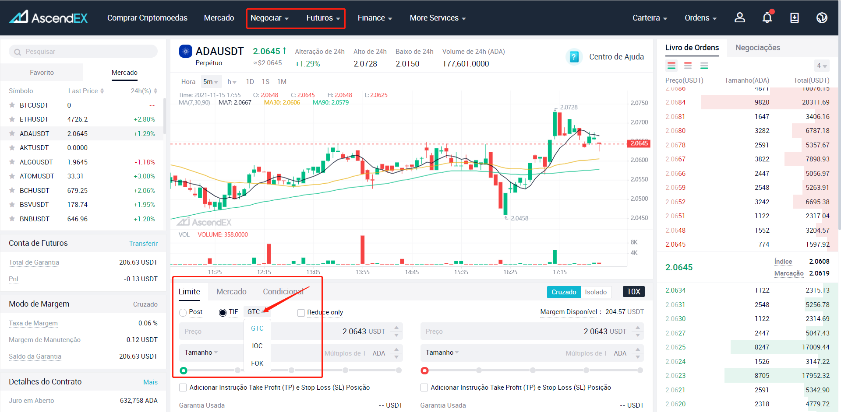This screenshot has height=412, width=841.
Task: Select the Livro de Ordens tab
Action: click(x=692, y=48)
